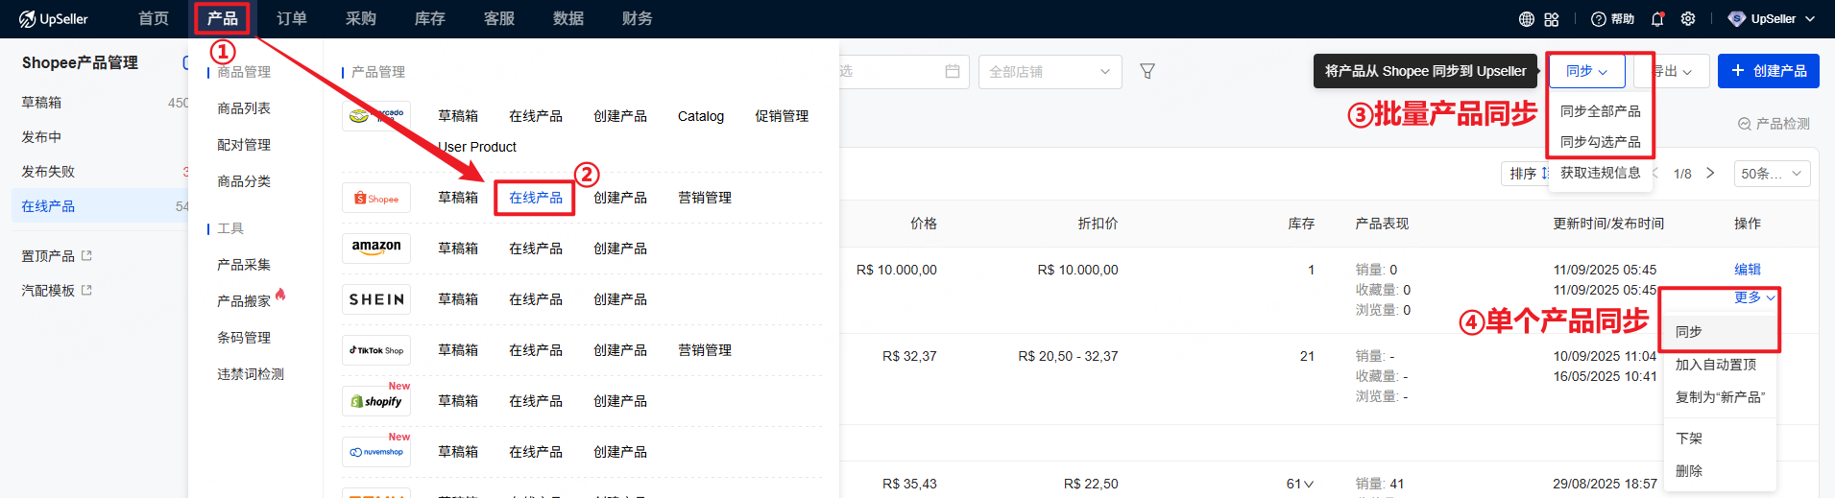Go to next page arrow
Screen dimensions: 1835x498
tap(1710, 174)
